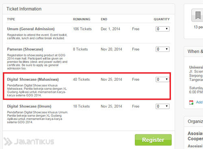Click the When & Where panel heading

click(195, 52)
